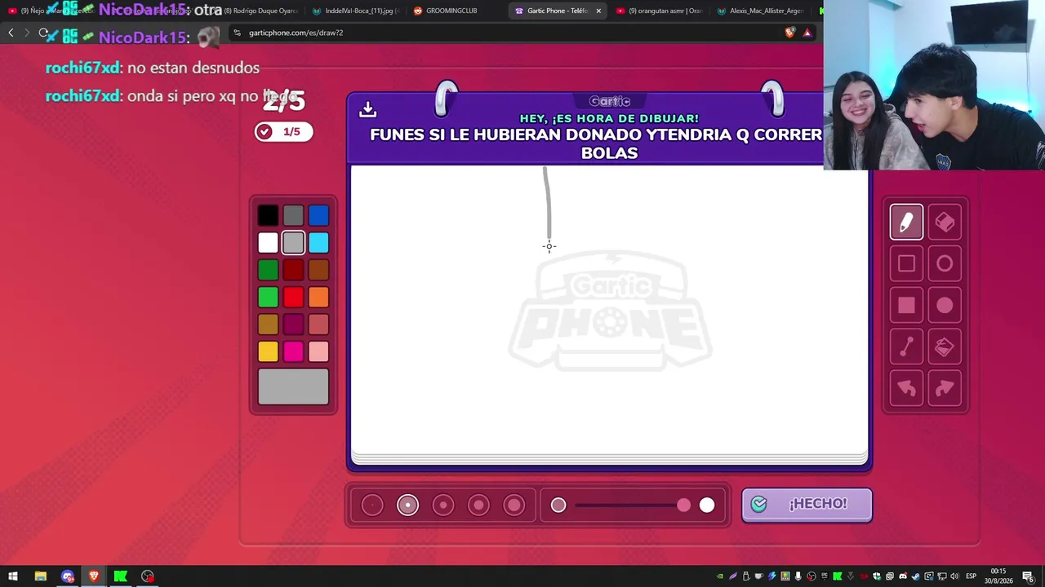The width and height of the screenshot is (1045, 587).
Task: Pick the orange color swatch
Action: [x=318, y=297]
